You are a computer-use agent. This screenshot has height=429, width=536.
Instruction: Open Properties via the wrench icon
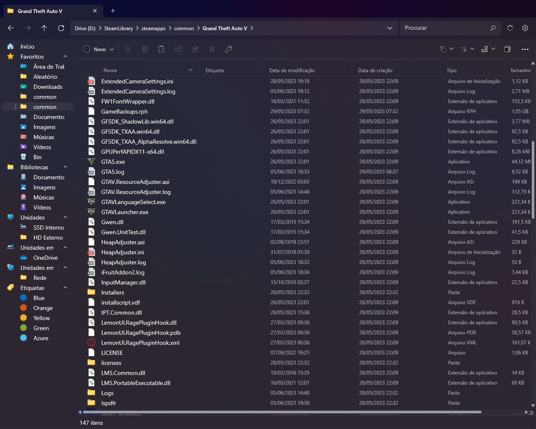pyautogui.click(x=229, y=49)
